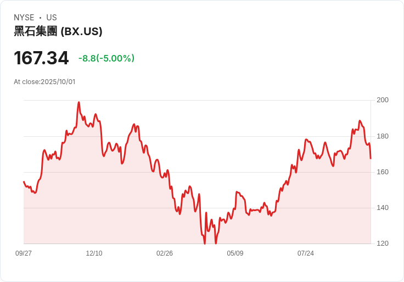Click the last data point at the chart's right end

tap(371, 158)
